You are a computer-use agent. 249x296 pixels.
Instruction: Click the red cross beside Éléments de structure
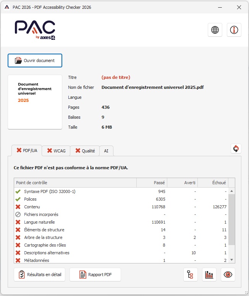coord(18,230)
